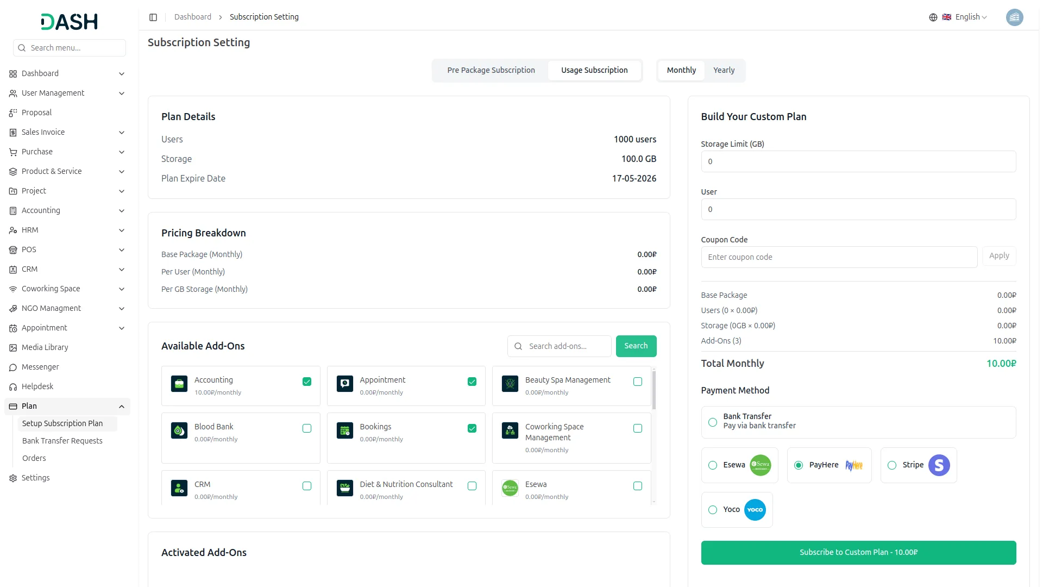Click the Yoco payment logo

pos(755,510)
